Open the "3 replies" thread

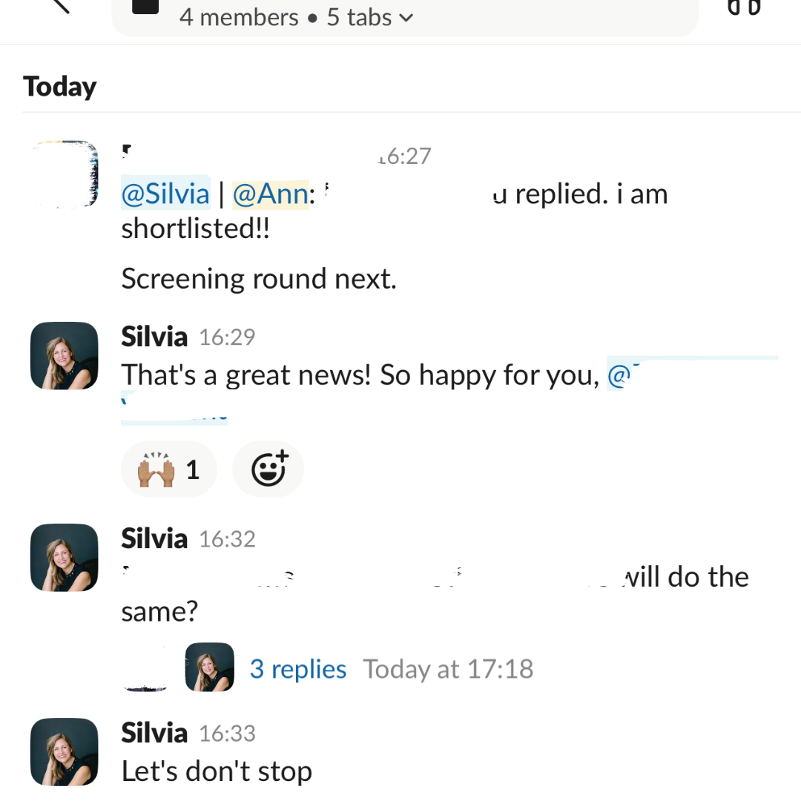[x=298, y=669]
